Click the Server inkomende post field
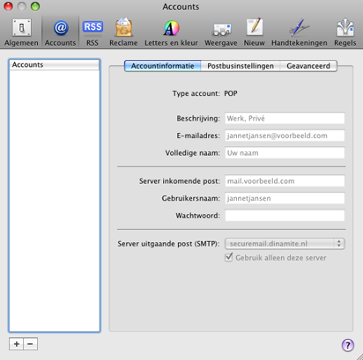The height and width of the screenshot is (360, 363). (285, 181)
